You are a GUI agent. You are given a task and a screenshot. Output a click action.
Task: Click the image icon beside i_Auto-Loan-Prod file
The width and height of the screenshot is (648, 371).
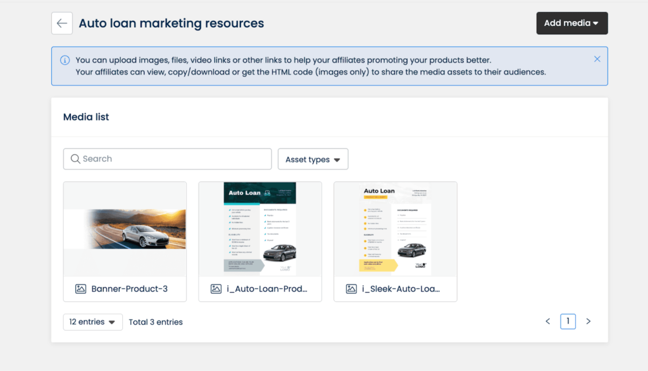(x=216, y=289)
